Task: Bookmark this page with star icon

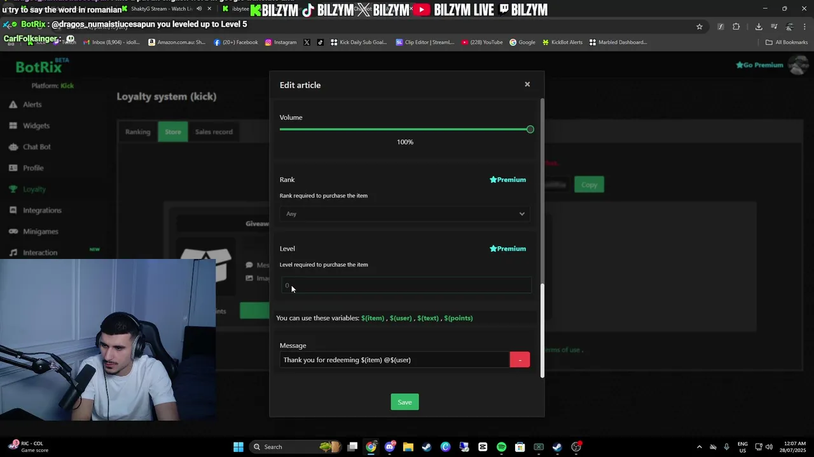Action: tap(700, 27)
